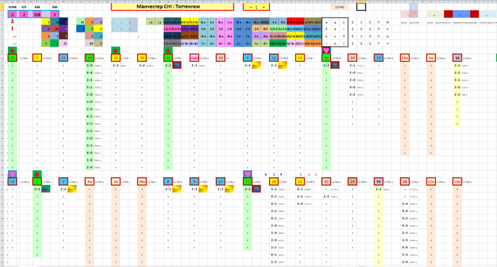This screenshot has width=497, height=267.
Task: Select the yellow boxed cell 14
Action: click(116, 58)
